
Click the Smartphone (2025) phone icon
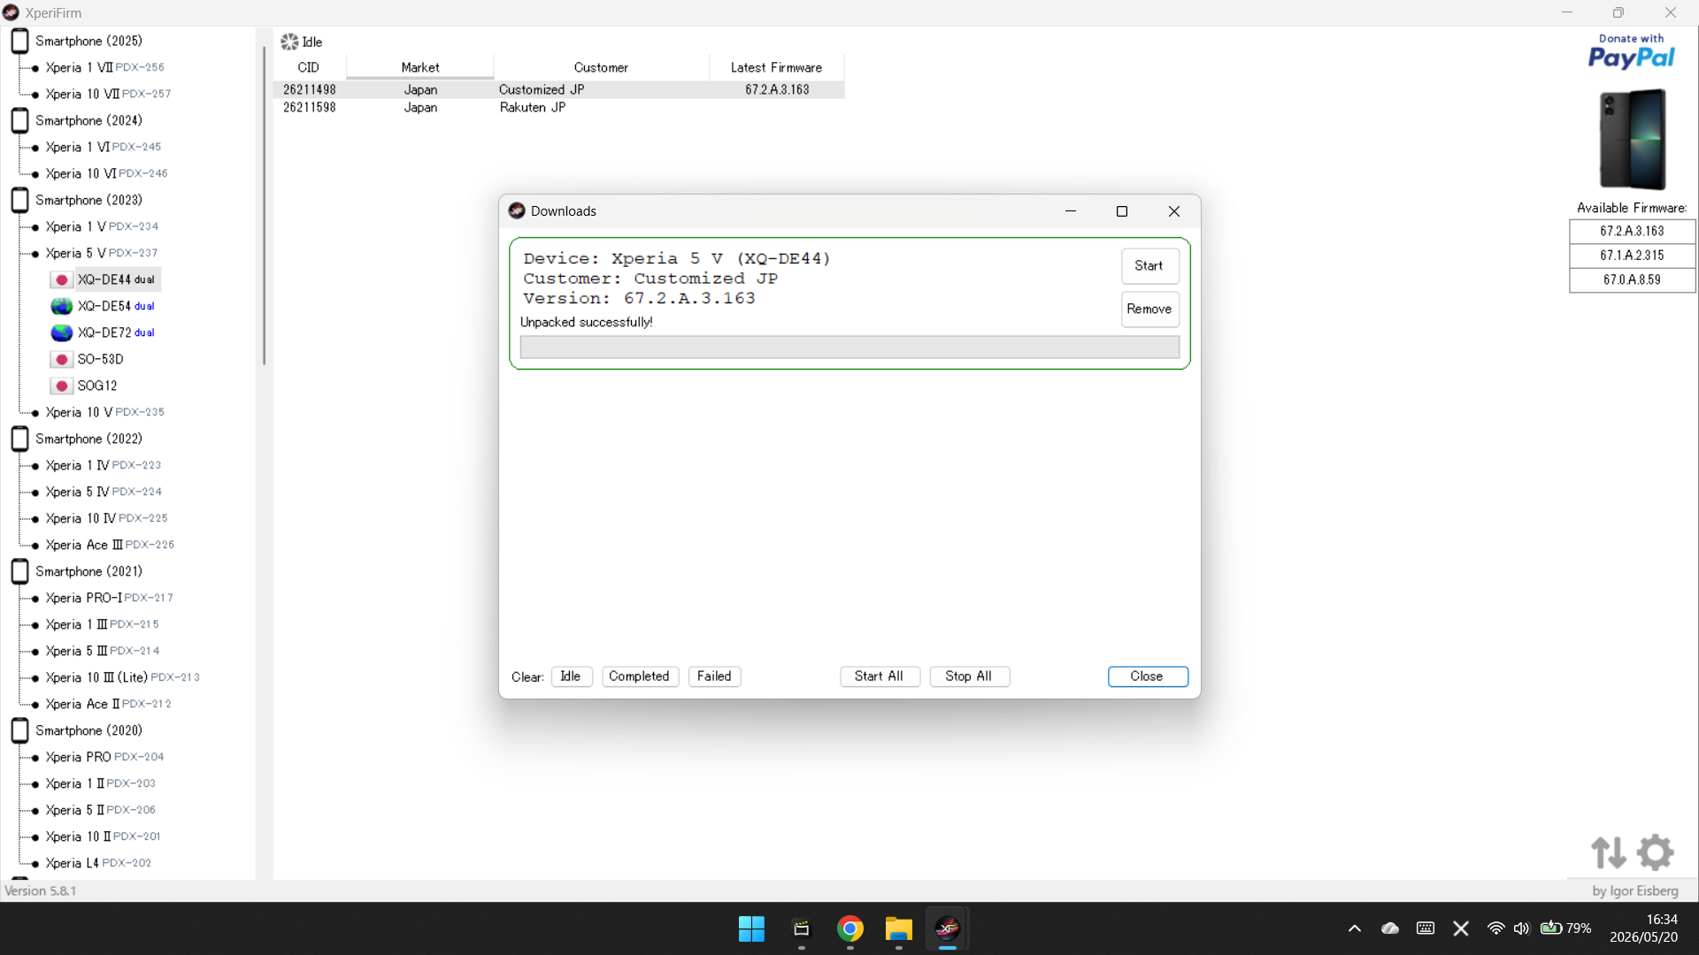[19, 41]
